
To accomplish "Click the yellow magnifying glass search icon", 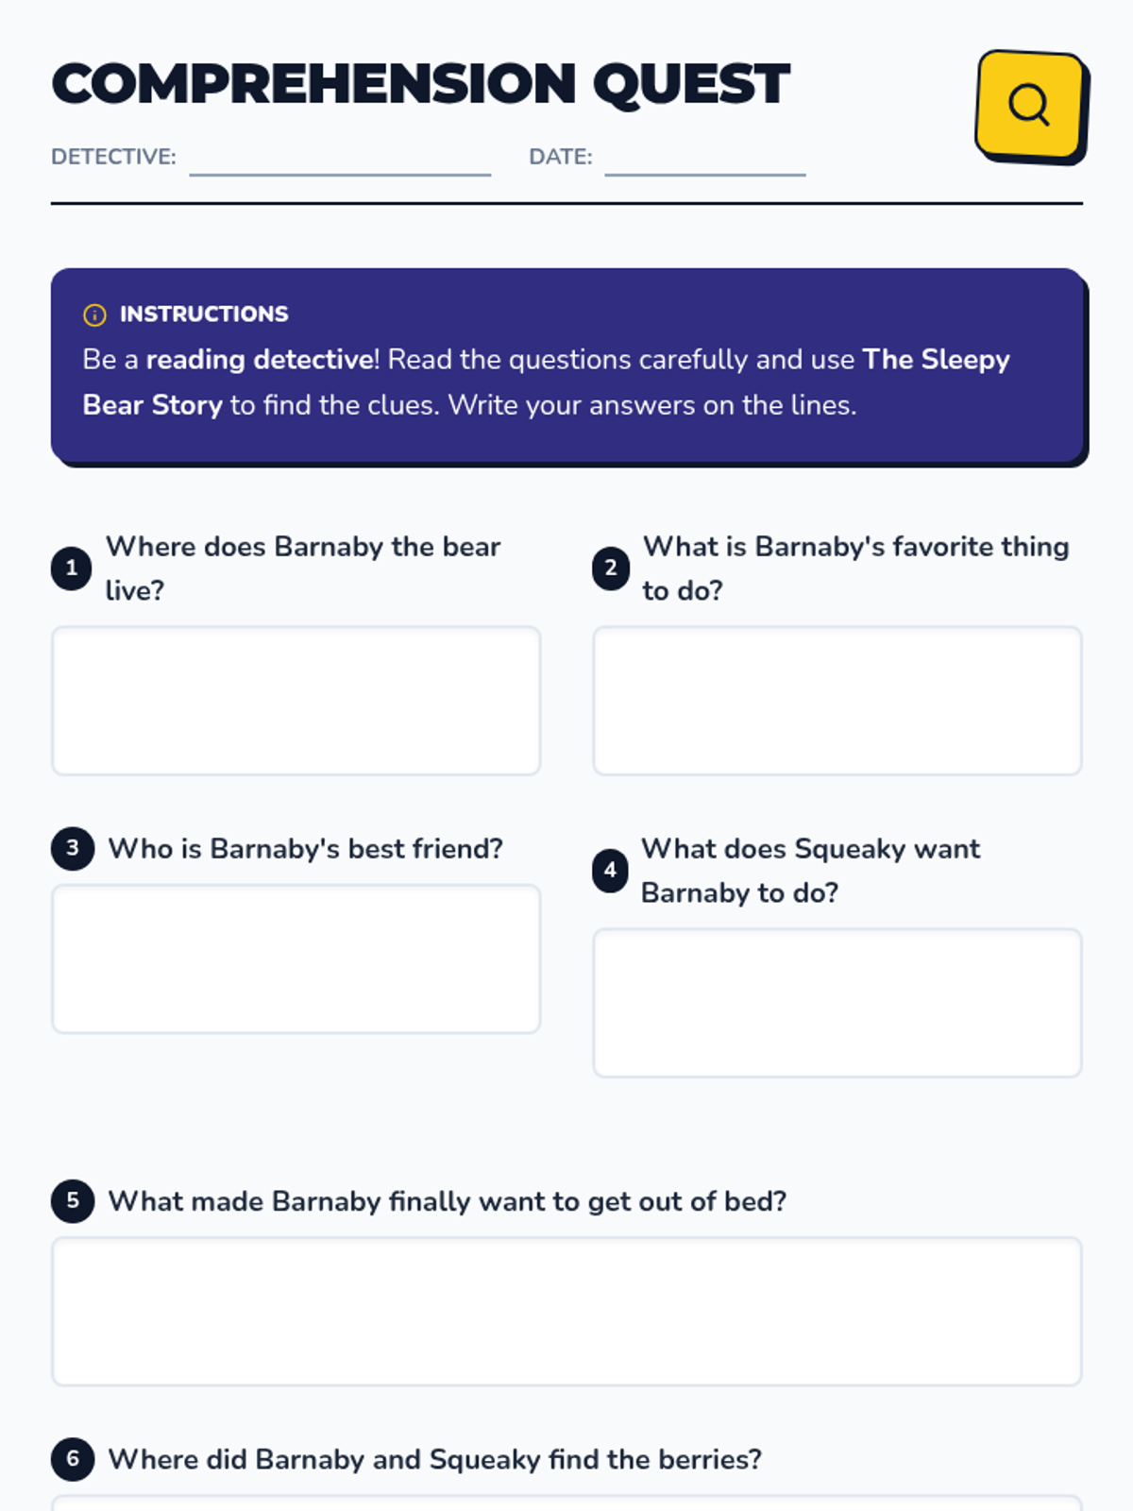I will click(x=1029, y=105).
